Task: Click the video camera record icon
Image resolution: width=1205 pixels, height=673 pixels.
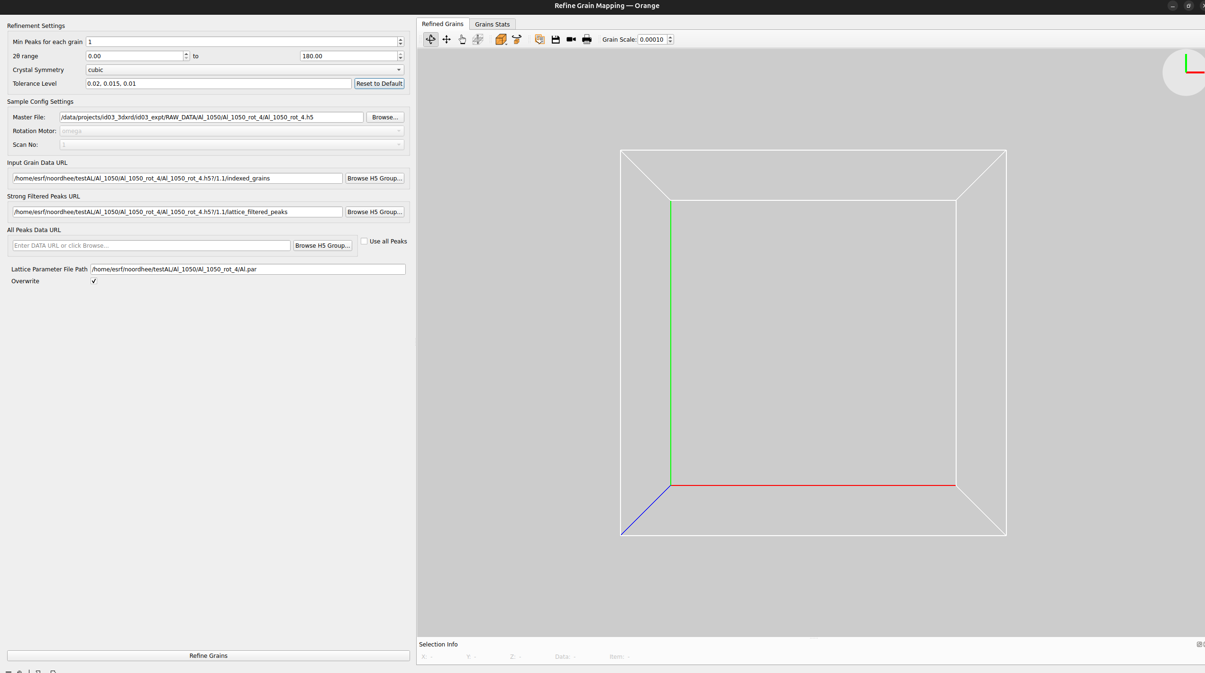Action: point(571,39)
